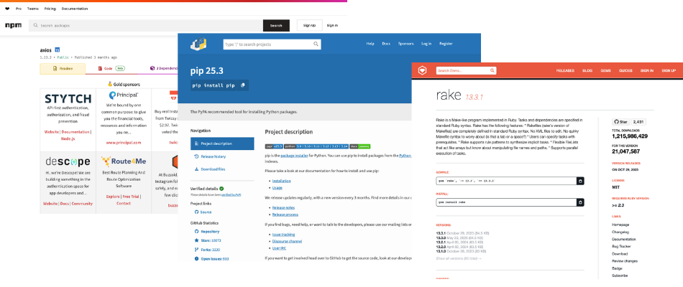Click Sponsors in PyPI header
This screenshot has width=683, height=287.
coord(405,44)
